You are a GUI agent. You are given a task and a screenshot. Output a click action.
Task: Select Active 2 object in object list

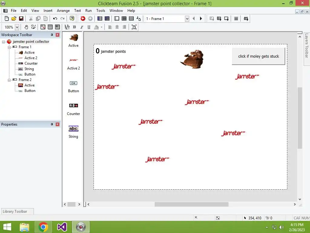click(74, 64)
